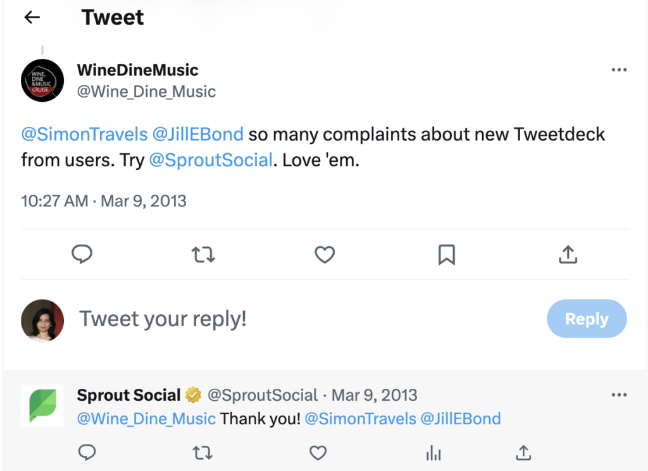
Task: Retweet the Sprout Social reply
Action: coord(202,453)
